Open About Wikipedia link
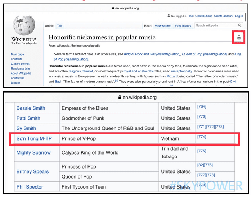Viewport: 252px width, 199px height. 21,73
